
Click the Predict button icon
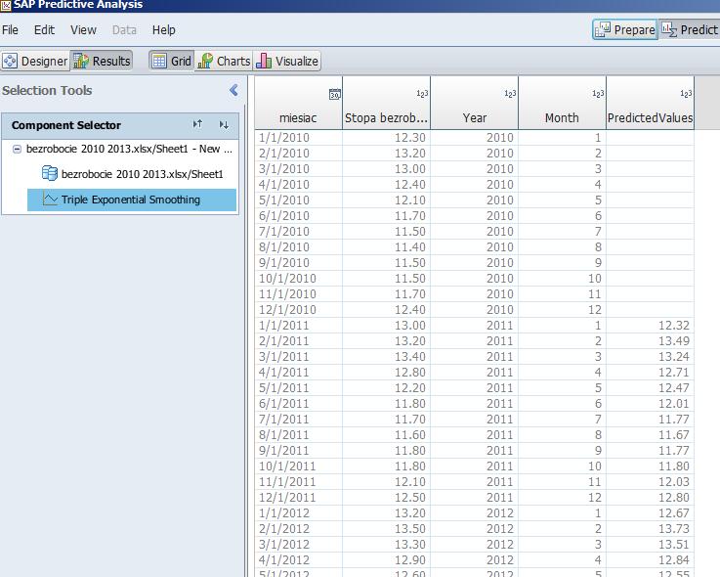[x=669, y=29]
